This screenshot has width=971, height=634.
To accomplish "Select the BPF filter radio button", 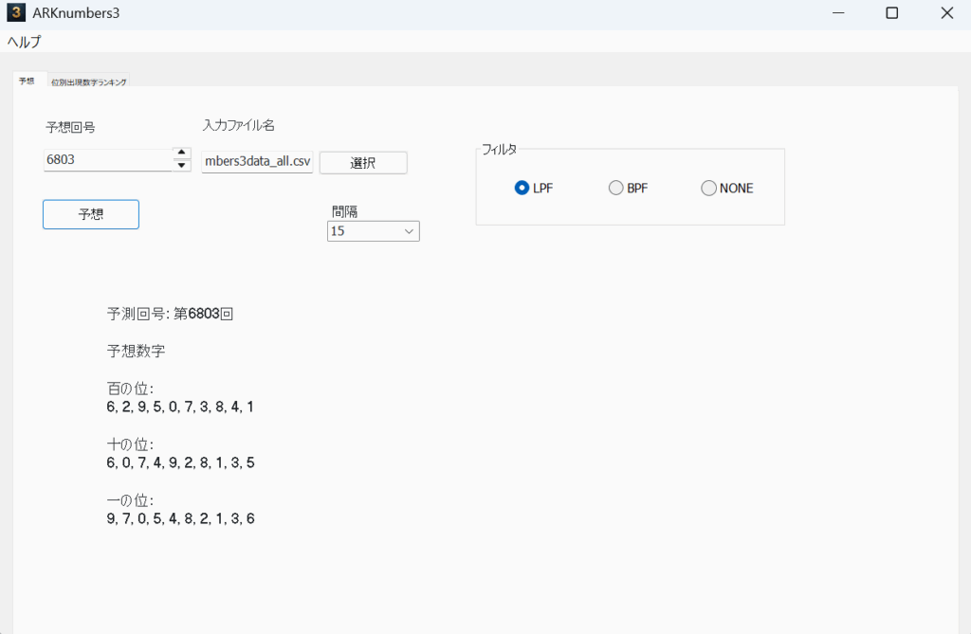I will [615, 189].
